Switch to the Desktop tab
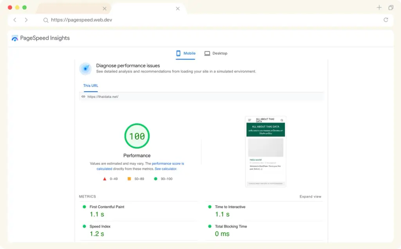Image resolution: width=401 pixels, height=249 pixels. click(216, 53)
